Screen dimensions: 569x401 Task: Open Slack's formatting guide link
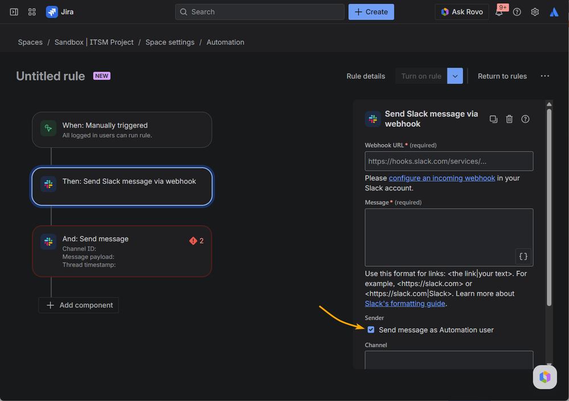pos(405,304)
